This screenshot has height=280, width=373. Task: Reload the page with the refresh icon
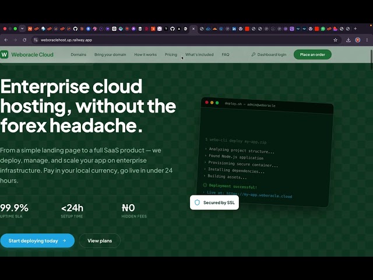(x=24, y=40)
